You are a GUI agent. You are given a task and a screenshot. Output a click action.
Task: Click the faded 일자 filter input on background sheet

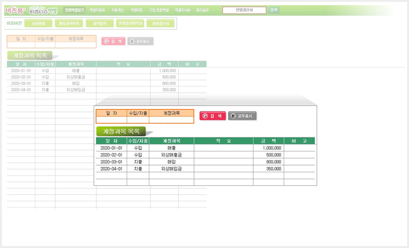coord(21,45)
